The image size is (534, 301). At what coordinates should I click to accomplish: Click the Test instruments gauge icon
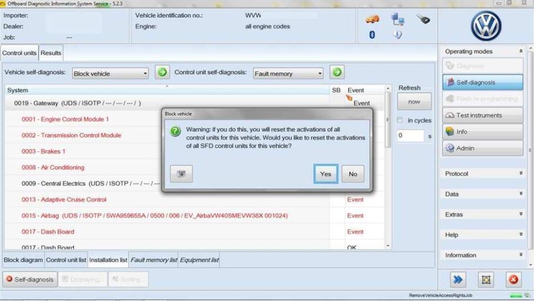point(450,116)
